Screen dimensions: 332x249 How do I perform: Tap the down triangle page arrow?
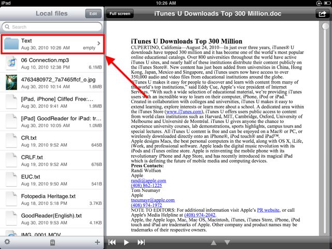click(227, 242)
